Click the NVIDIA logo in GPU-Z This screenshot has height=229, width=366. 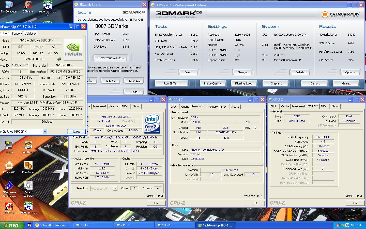(73, 49)
